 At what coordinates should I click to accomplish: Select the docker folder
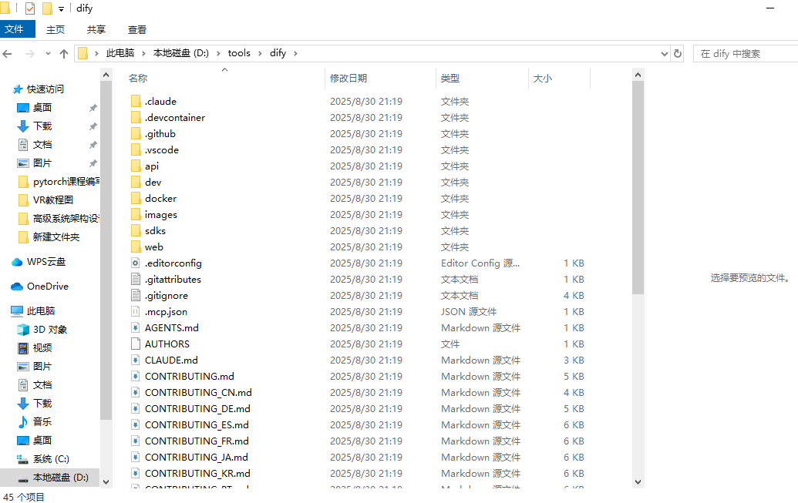click(160, 199)
